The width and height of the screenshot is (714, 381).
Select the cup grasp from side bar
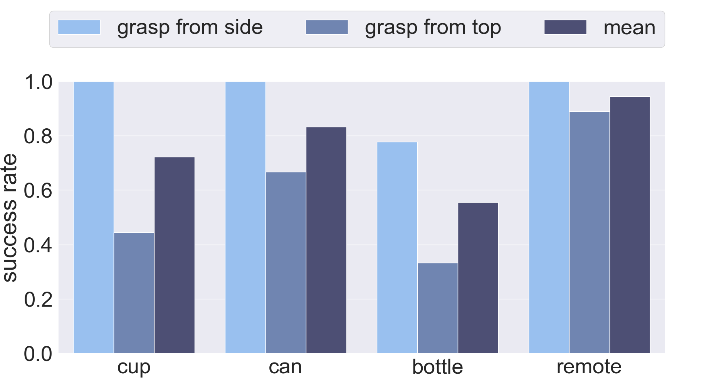pyautogui.click(x=94, y=217)
